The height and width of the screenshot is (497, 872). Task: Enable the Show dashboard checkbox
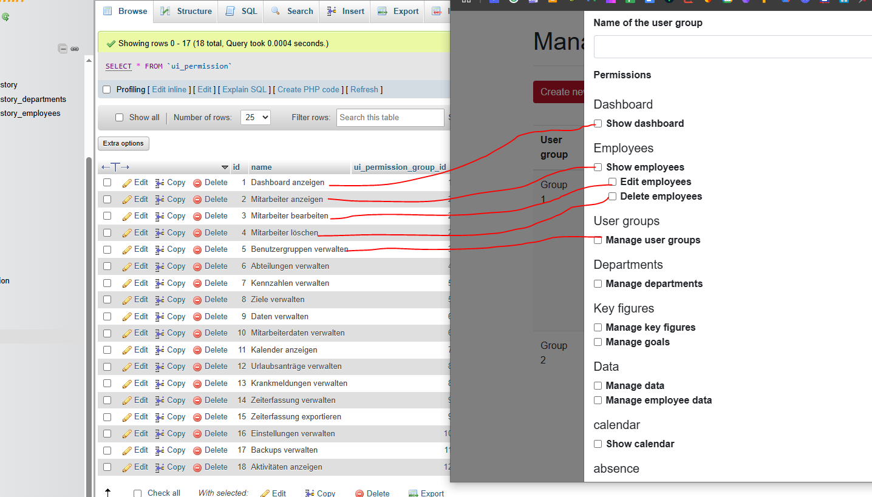(598, 124)
